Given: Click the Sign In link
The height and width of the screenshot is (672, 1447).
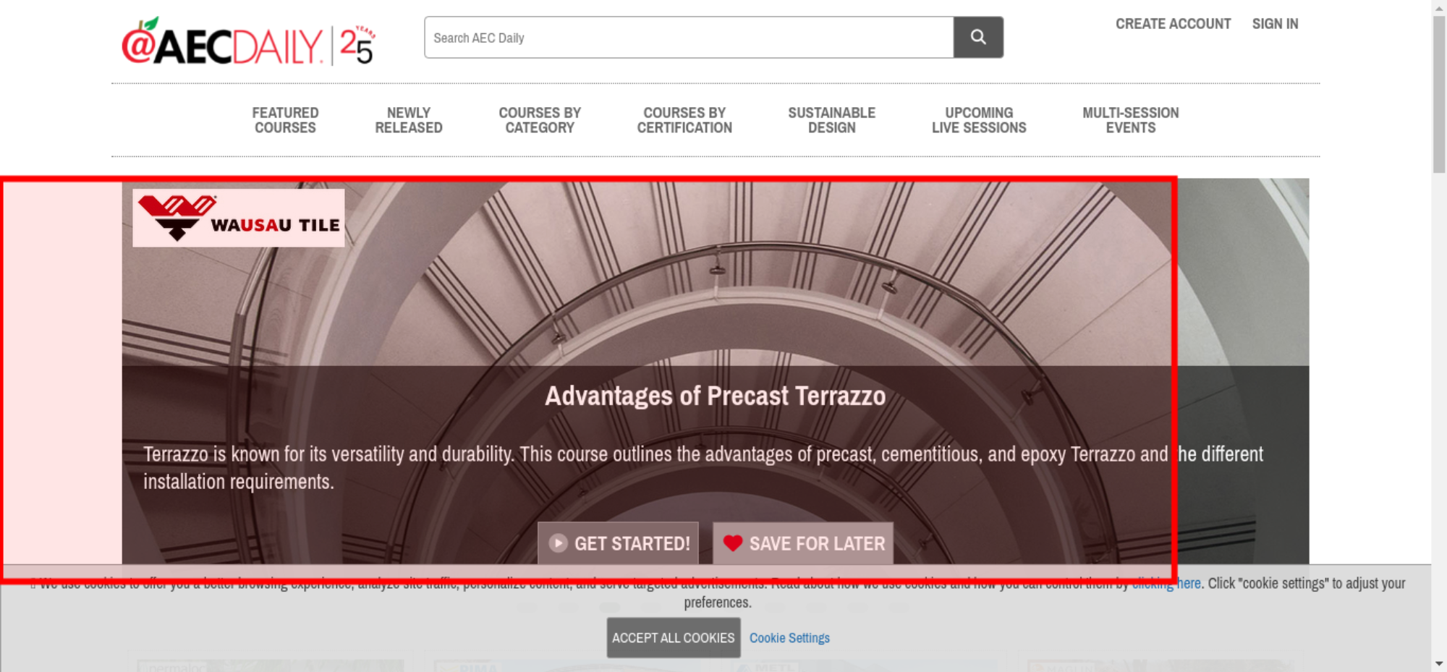Looking at the screenshot, I should (x=1275, y=24).
